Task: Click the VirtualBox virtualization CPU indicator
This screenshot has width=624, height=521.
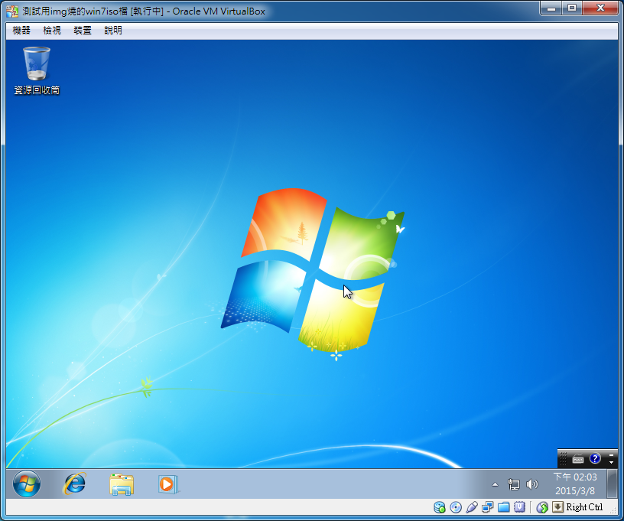Action: coord(519,507)
